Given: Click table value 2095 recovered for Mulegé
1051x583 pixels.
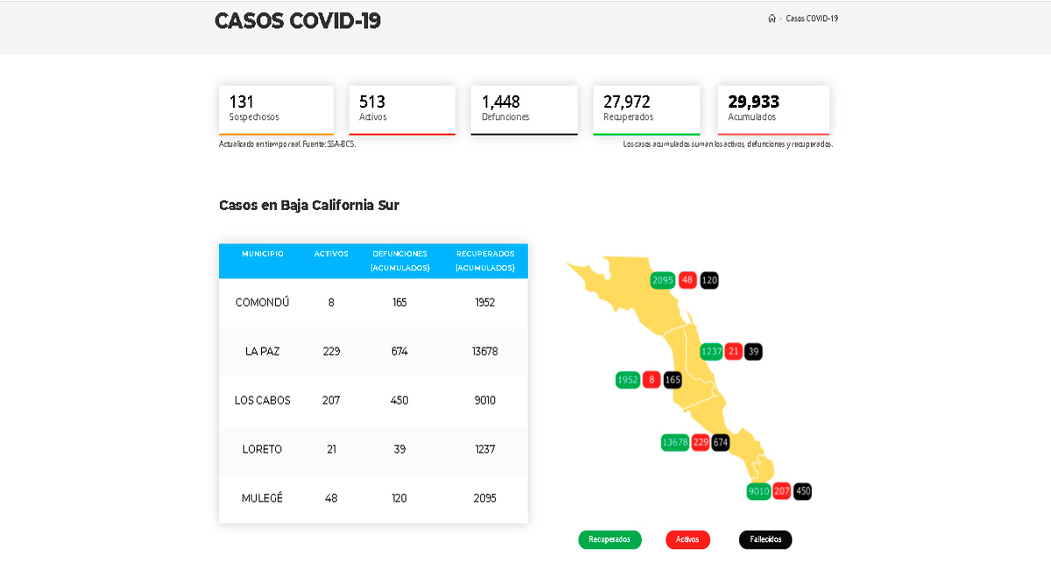Looking at the screenshot, I should click(x=485, y=498).
